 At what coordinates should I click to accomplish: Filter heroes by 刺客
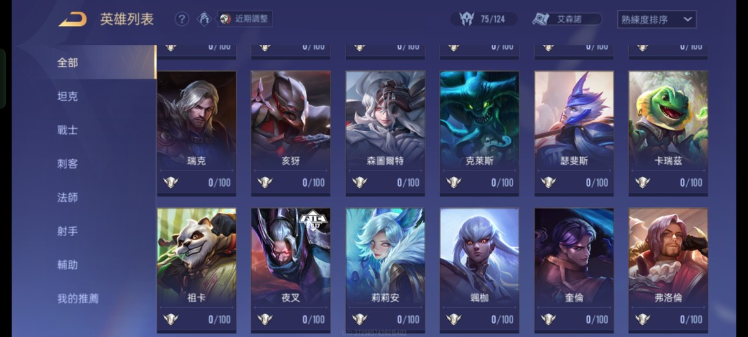coord(67,164)
